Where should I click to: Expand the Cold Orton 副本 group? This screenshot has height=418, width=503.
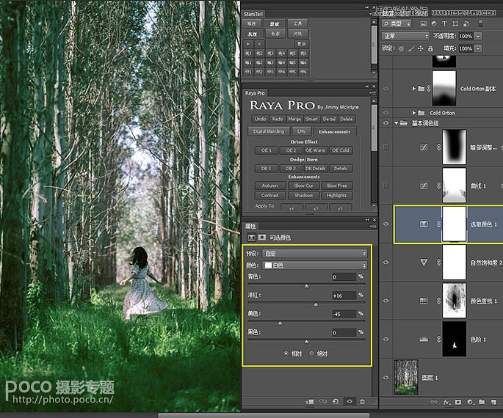414,89
